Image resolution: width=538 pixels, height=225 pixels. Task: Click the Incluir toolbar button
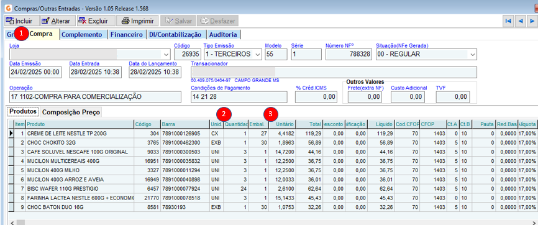[22, 21]
